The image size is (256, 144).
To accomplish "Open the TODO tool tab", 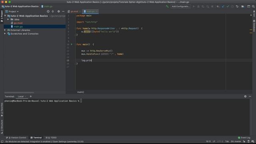I will [x=51, y=138].
